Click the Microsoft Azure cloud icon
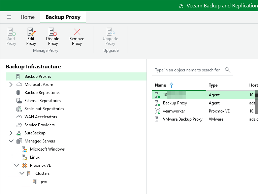The width and height of the screenshot is (258, 194). (x=19, y=85)
